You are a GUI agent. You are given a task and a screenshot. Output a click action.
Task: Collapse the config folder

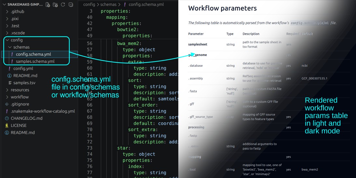pos(17,40)
